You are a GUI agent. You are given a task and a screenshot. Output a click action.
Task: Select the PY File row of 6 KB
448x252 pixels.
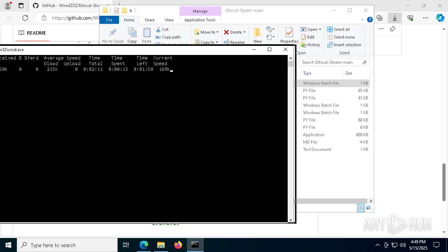pyautogui.click(x=332, y=127)
